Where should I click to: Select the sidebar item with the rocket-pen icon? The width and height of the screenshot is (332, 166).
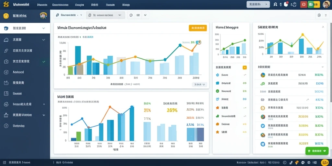(x=25, y=51)
